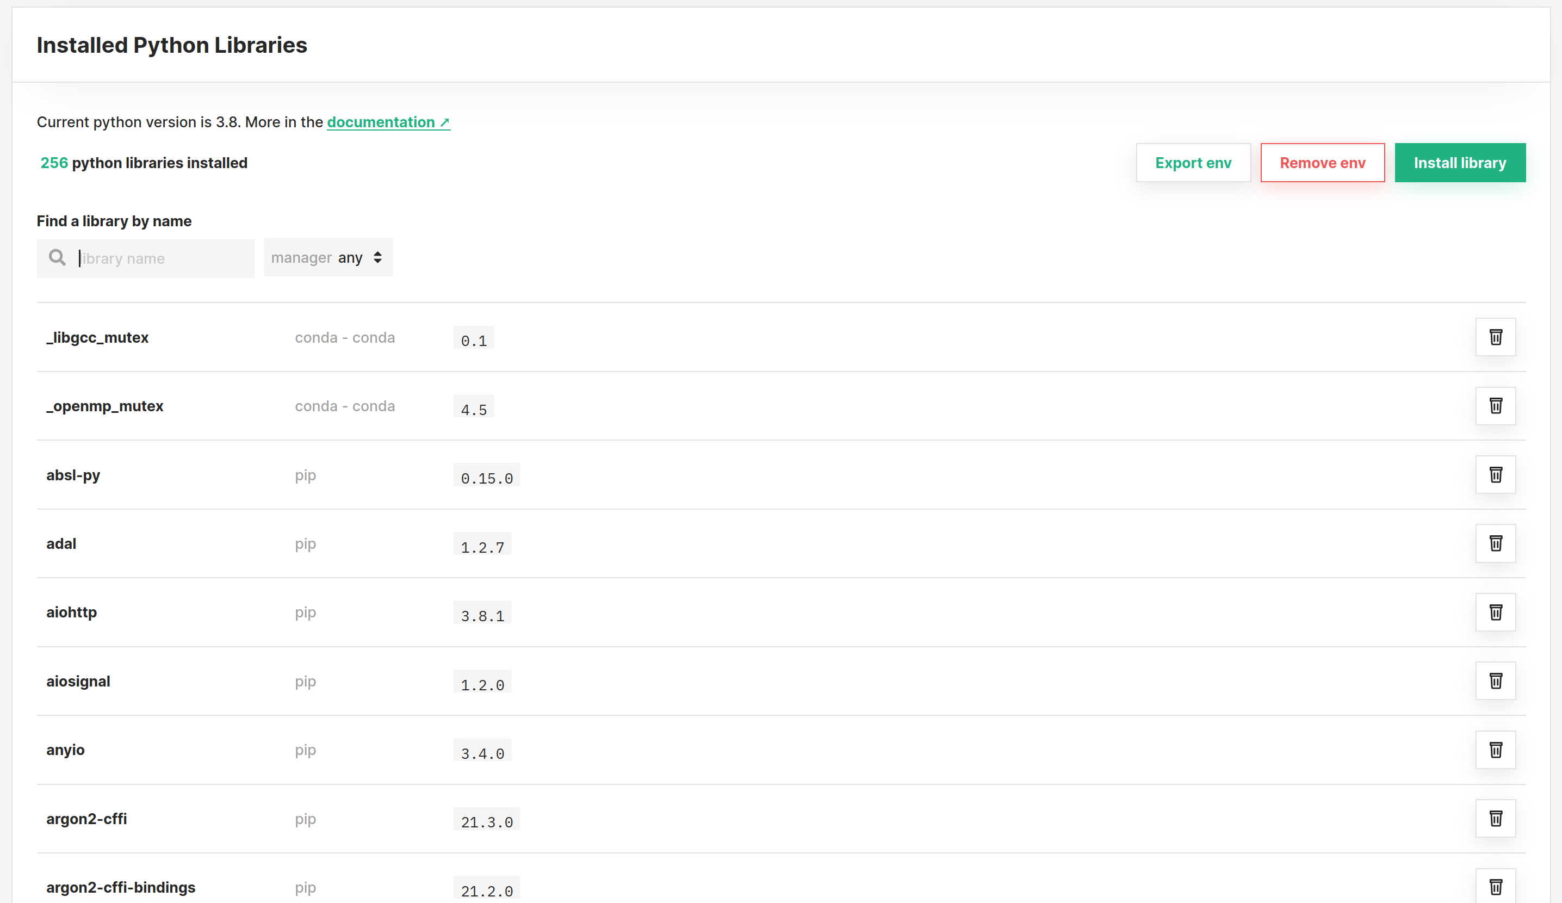This screenshot has width=1562, height=903.
Task: Click the Export env button
Action: click(x=1192, y=162)
